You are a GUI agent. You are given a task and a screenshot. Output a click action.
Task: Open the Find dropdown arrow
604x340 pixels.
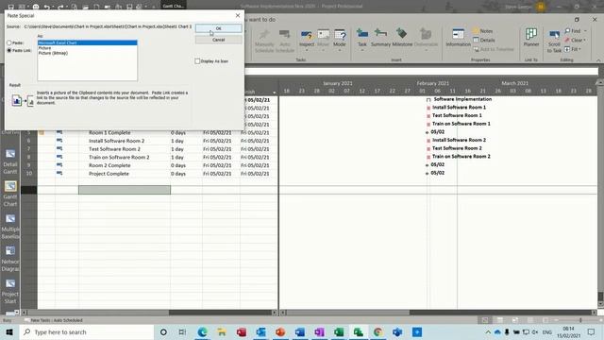(585, 31)
